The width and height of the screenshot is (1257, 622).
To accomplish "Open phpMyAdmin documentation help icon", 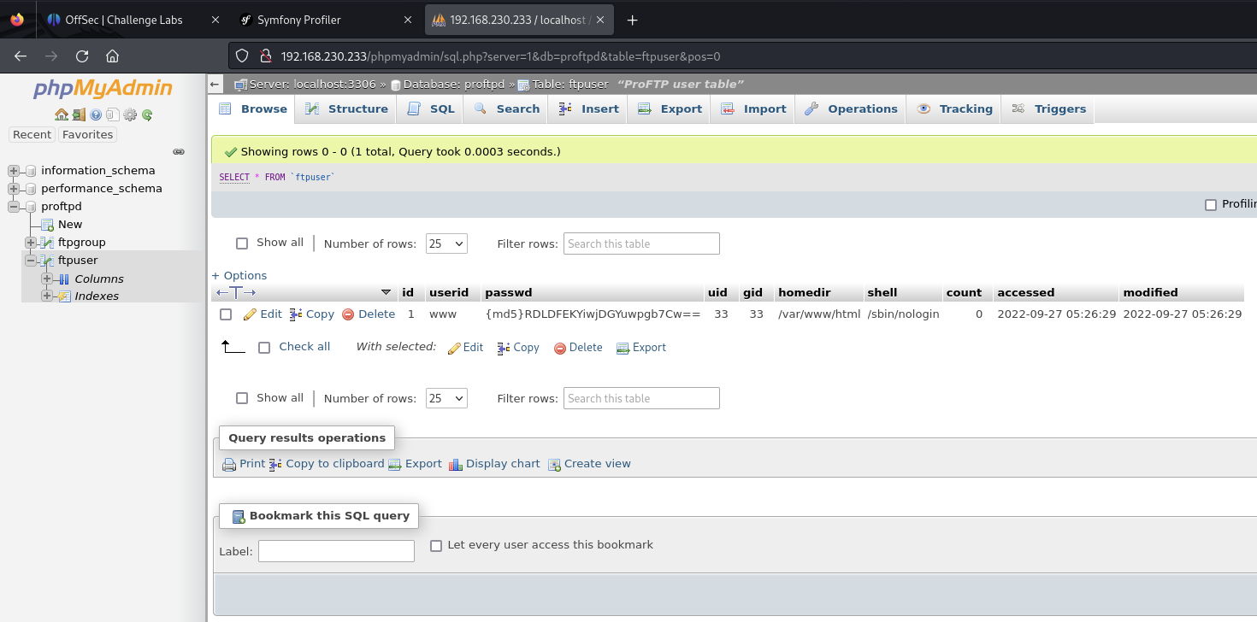I will pos(96,114).
